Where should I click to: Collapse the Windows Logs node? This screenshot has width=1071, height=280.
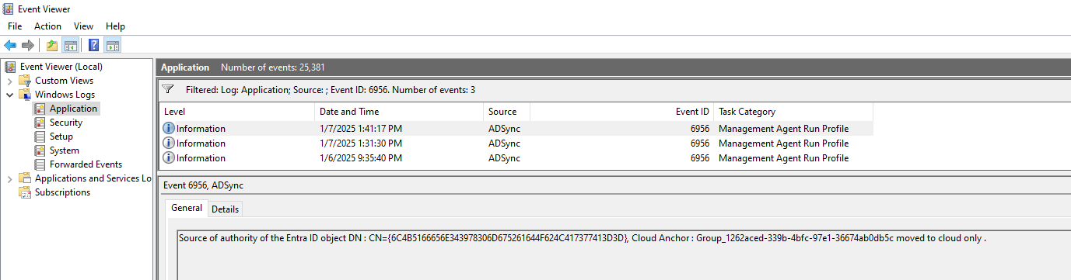pyautogui.click(x=9, y=95)
